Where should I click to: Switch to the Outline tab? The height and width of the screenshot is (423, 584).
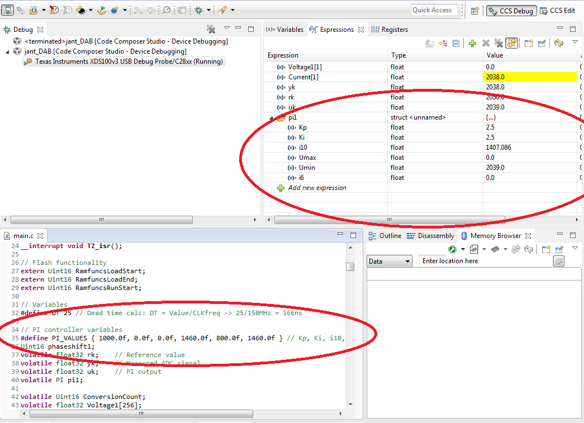384,236
